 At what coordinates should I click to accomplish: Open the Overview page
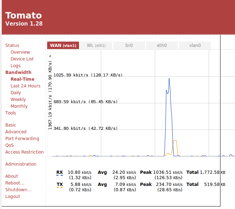(20, 52)
